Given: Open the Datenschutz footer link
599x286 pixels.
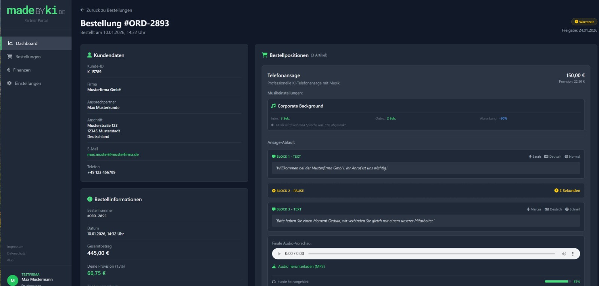Looking at the screenshot, I should 16,253.
